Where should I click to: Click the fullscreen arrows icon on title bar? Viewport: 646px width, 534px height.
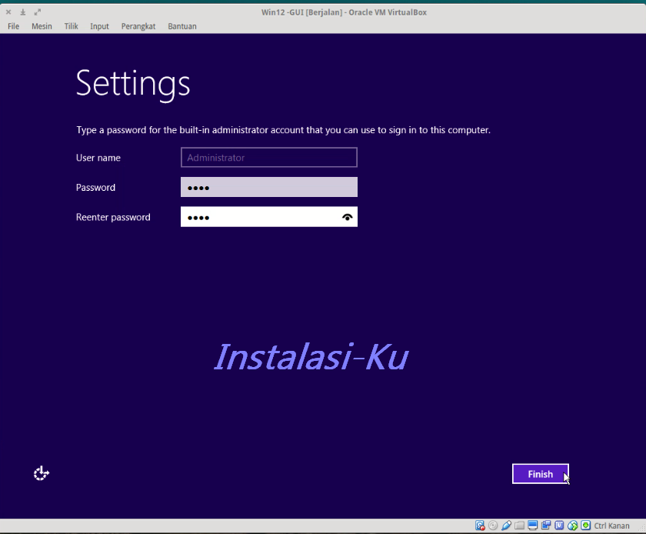coord(36,12)
